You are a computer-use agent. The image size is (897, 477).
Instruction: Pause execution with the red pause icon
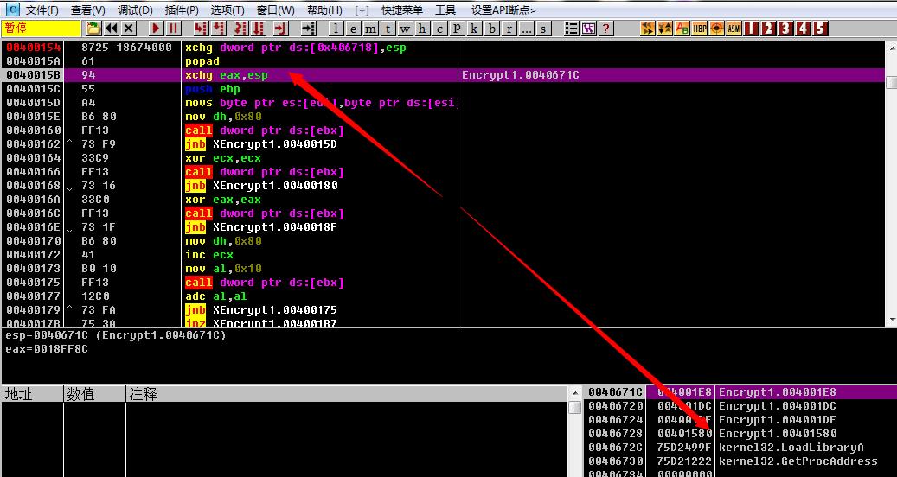click(173, 29)
